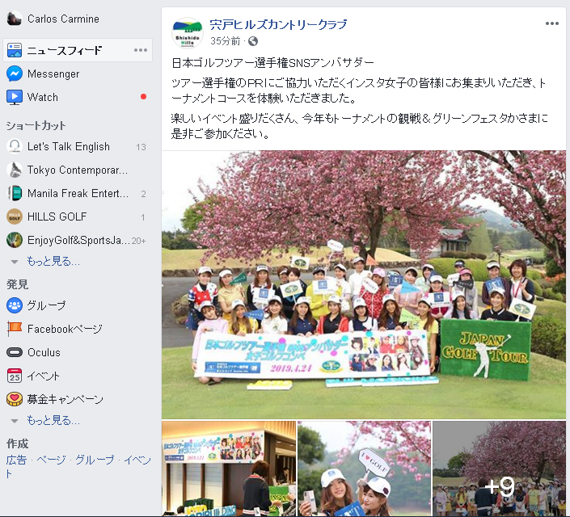Open Carlos Carmine profile avatar
This screenshot has width=570, height=517.
pyautogui.click(x=15, y=19)
